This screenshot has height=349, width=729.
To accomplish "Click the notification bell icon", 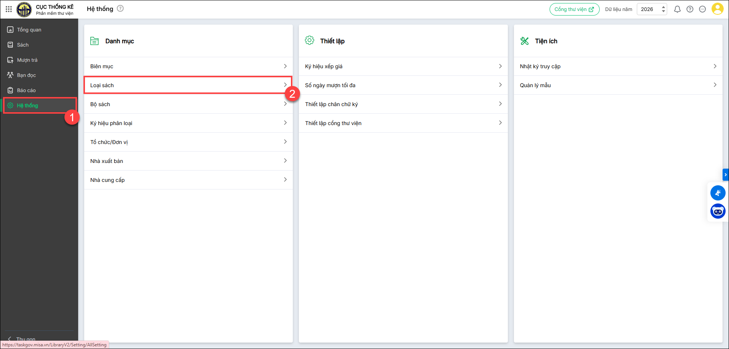I will point(677,9).
